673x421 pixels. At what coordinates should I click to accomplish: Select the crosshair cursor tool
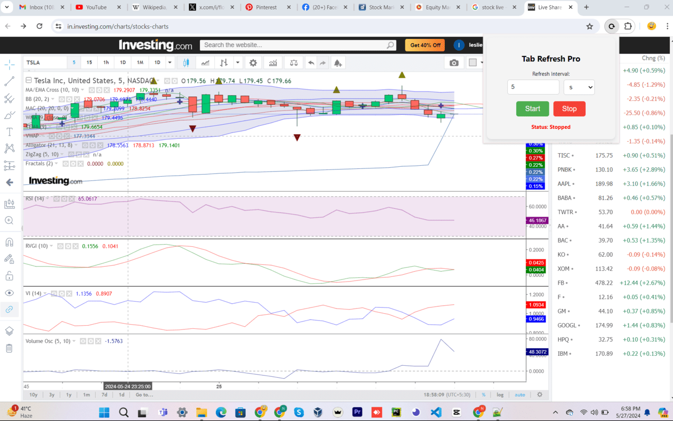[x=9, y=65]
